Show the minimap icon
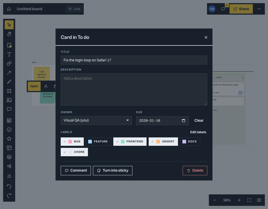This screenshot has width=268, height=209. click(x=259, y=200)
